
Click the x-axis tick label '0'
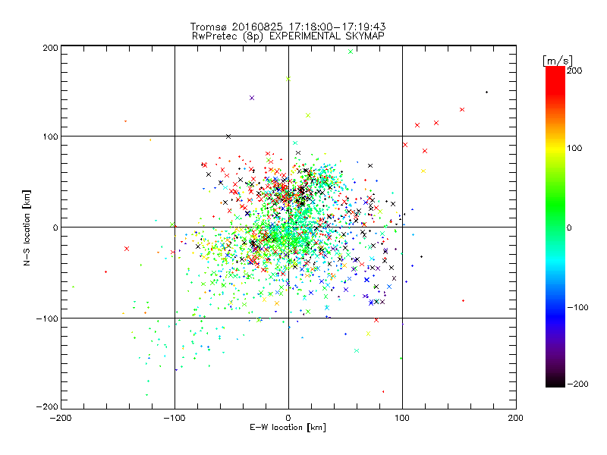pos(288,418)
